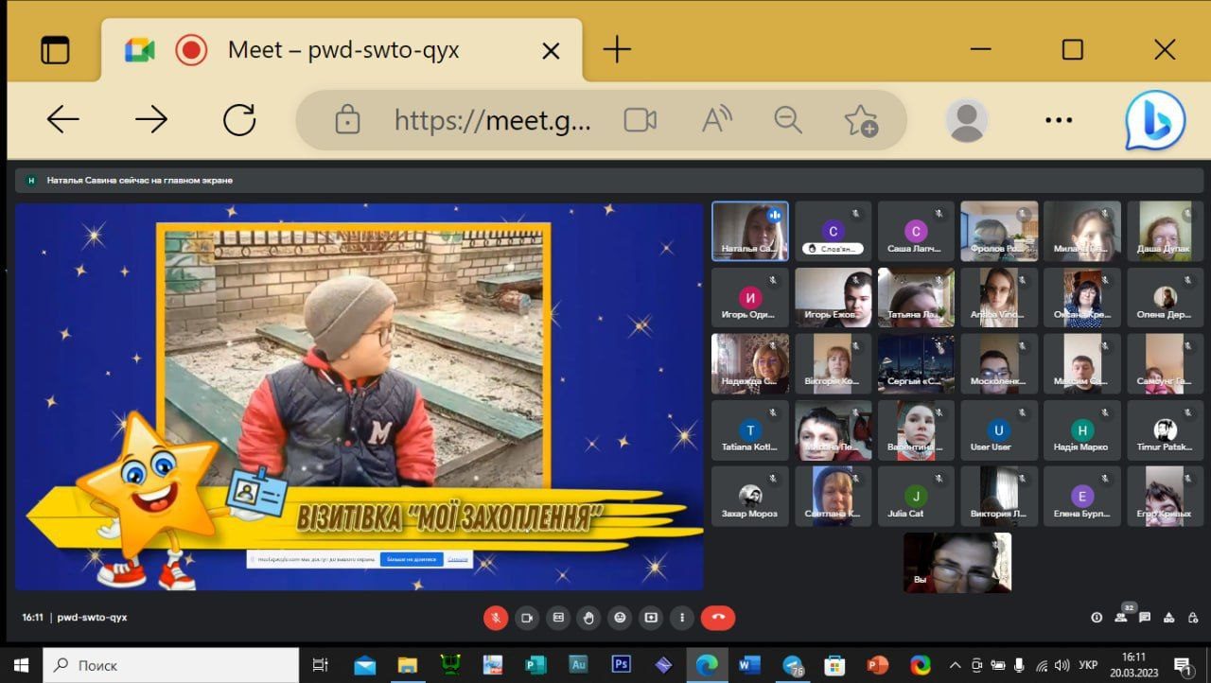Show the participants list with 32 badge

pyautogui.click(x=1122, y=617)
